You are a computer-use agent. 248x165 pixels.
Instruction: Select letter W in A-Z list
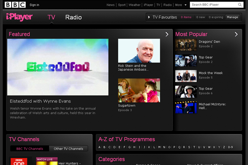pyautogui.click(x=209, y=147)
